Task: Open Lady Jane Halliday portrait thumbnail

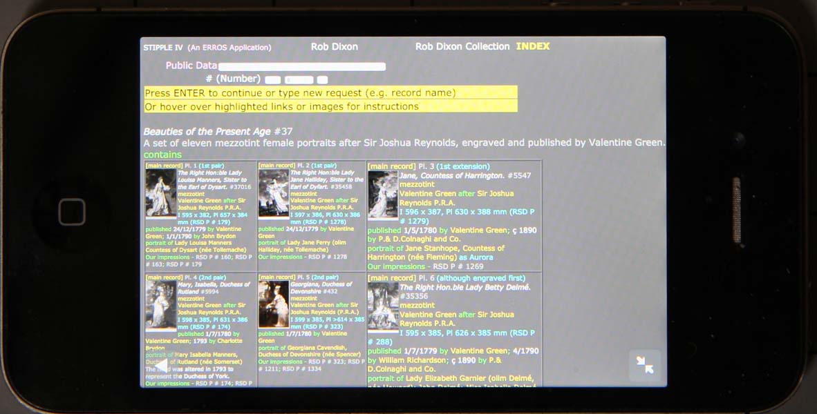Action: point(273,194)
